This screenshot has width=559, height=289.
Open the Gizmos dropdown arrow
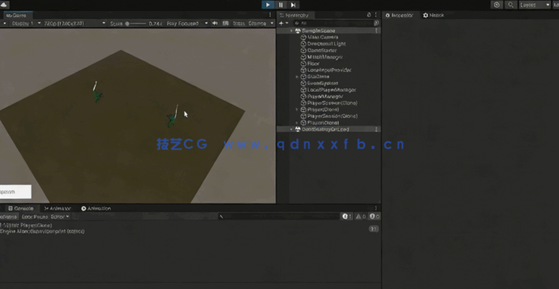(272, 24)
